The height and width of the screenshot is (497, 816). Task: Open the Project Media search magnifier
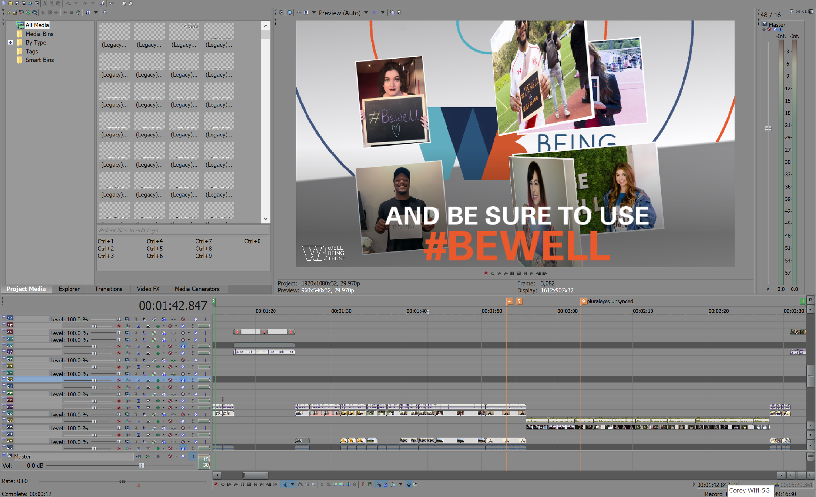(105, 13)
